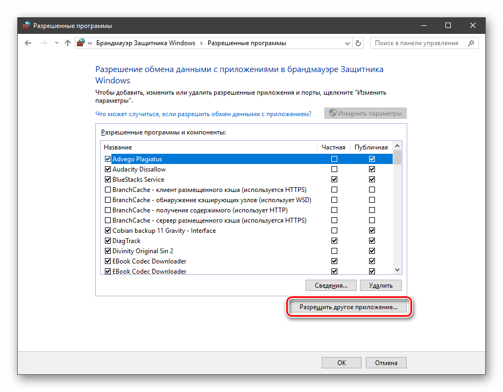
Task: Click the search magnifier icon
Action: (471, 43)
